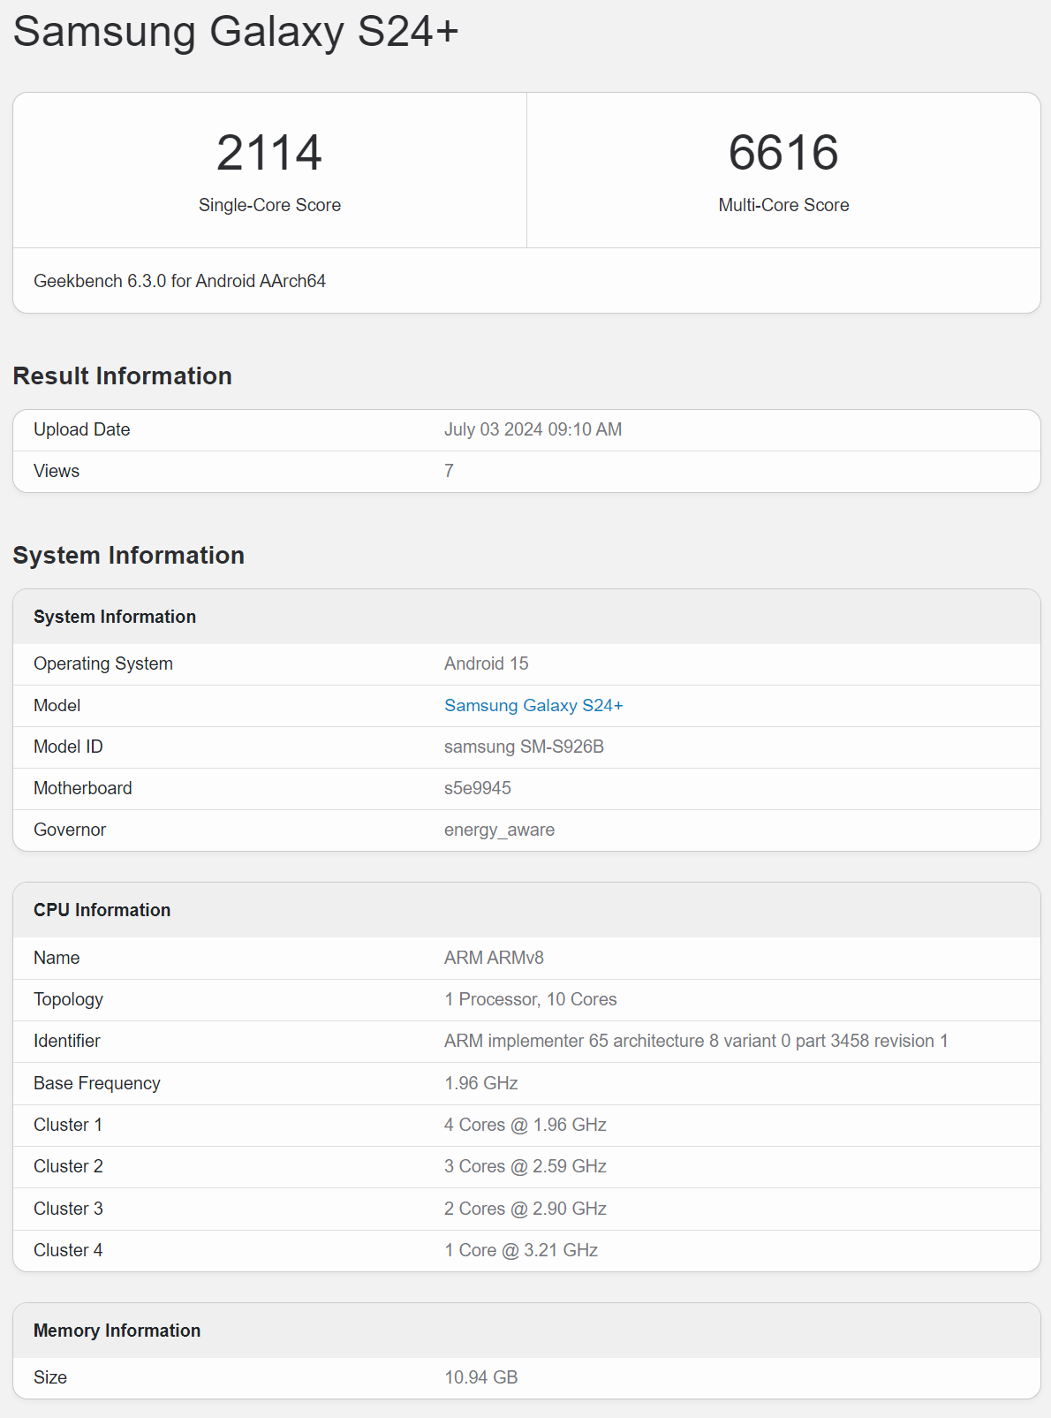The width and height of the screenshot is (1051, 1418).
Task: Click the Multi-Core Score value 6616
Action: point(783,153)
